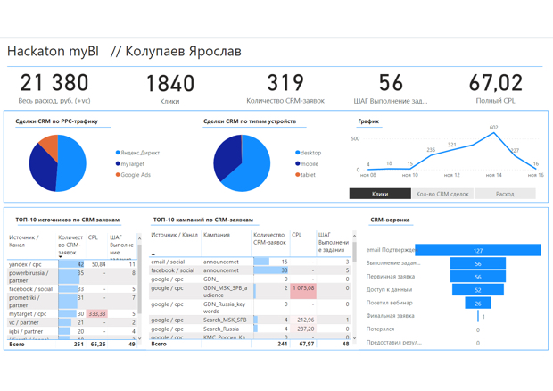The image size is (553, 391).
Task: Click the Первичная заявка funnel bar
Action: [478, 277]
